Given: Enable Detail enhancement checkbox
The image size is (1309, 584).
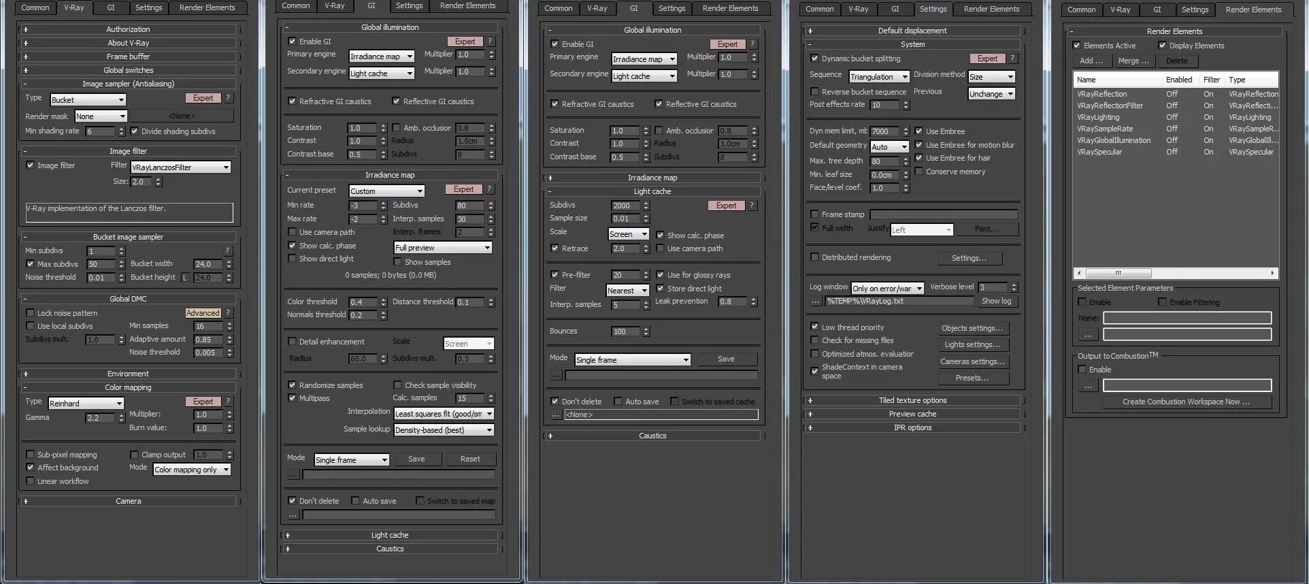Looking at the screenshot, I should 292,342.
